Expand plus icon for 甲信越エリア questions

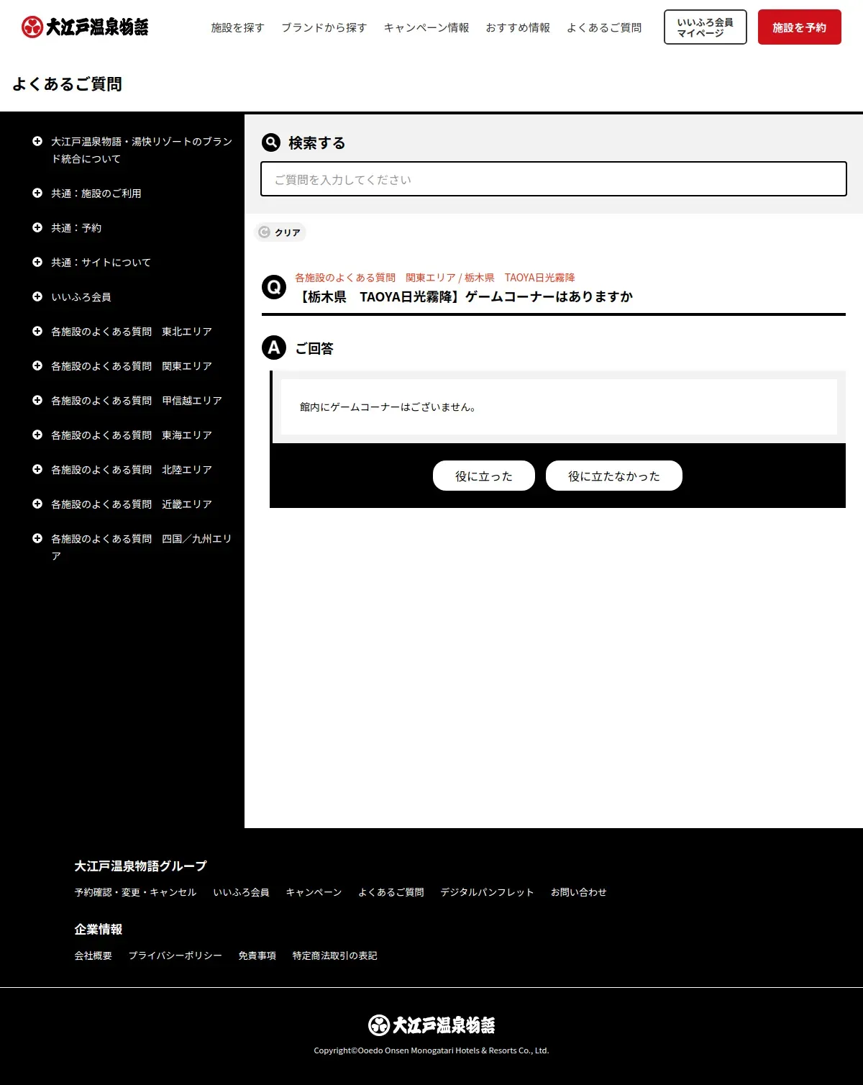pyautogui.click(x=37, y=400)
